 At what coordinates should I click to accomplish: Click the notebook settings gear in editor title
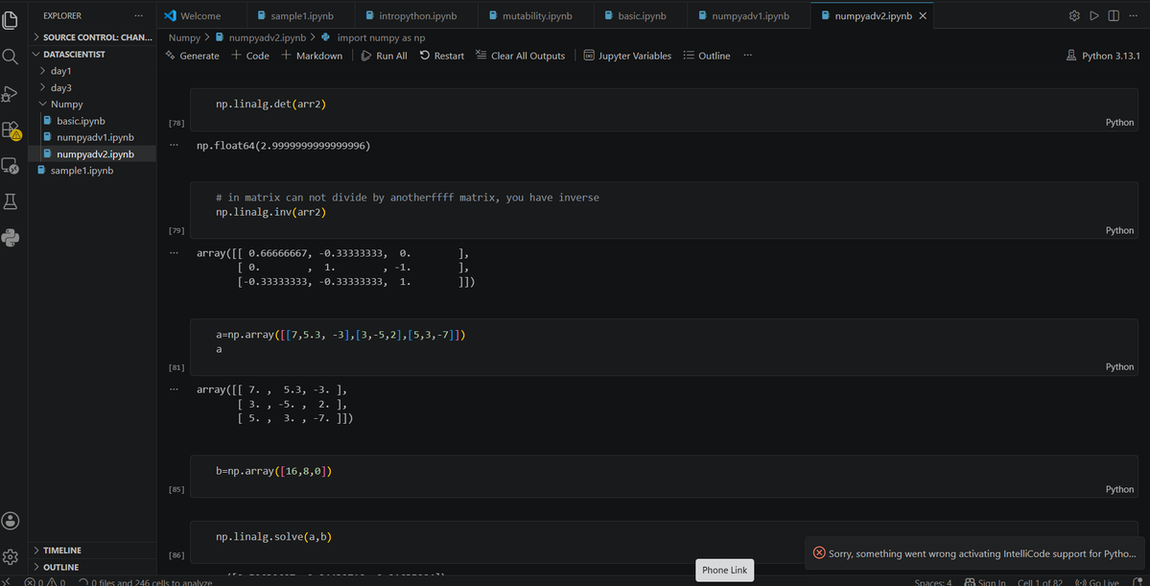coord(1074,15)
